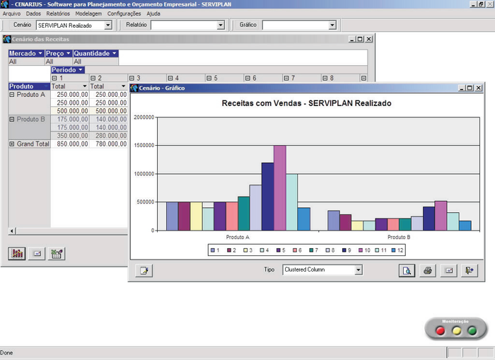Image resolution: width=495 pixels, height=360 pixels.
Task: Click the edit note icon in the Gráfico window
Action: [x=144, y=270]
